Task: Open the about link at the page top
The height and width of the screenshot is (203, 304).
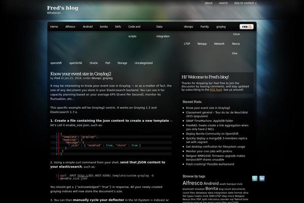Action: [x=209, y=3]
